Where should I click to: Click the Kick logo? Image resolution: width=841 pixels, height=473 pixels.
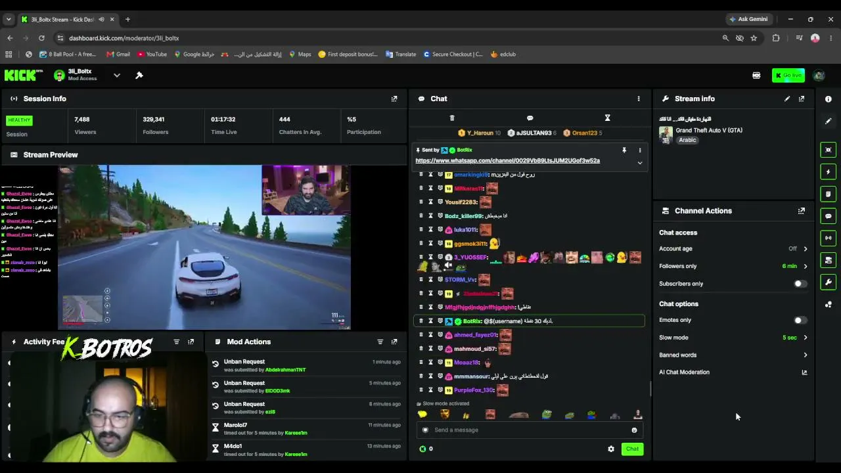[24, 76]
